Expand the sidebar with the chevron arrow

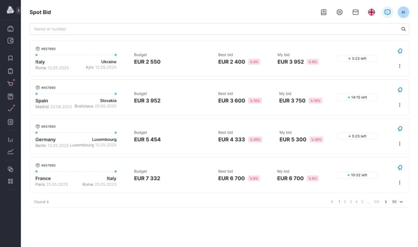click(18, 10)
